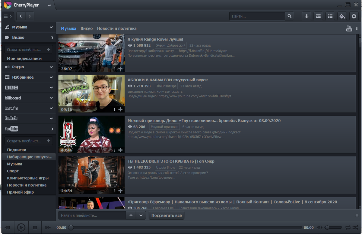Switch to the list view icon

[x=330, y=16]
